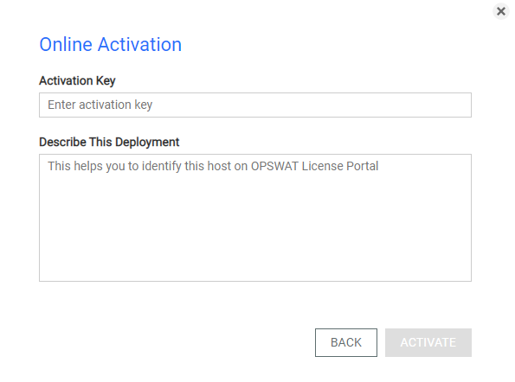This screenshot has width=515, height=382.
Task: Click the greyed-out ACTIVATE button
Action: click(x=428, y=342)
